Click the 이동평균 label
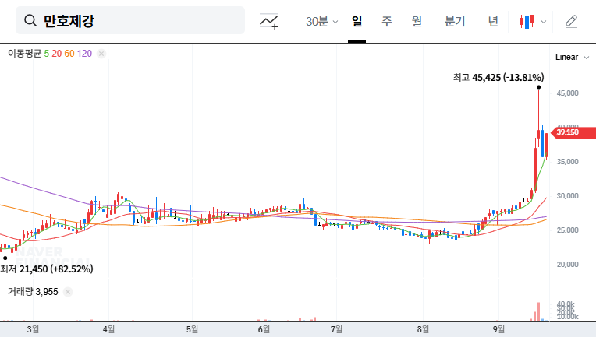Viewport: 596px width, 337px height. 24,54
